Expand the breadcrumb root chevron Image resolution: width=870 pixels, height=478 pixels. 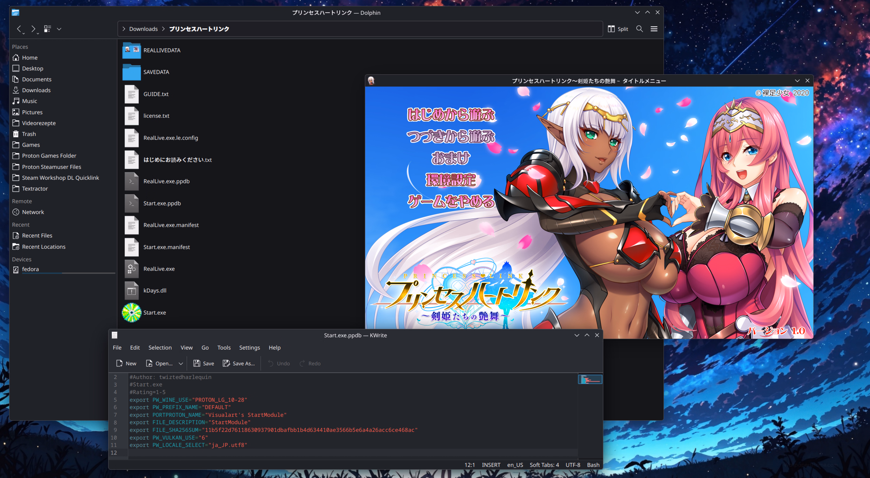[124, 29]
